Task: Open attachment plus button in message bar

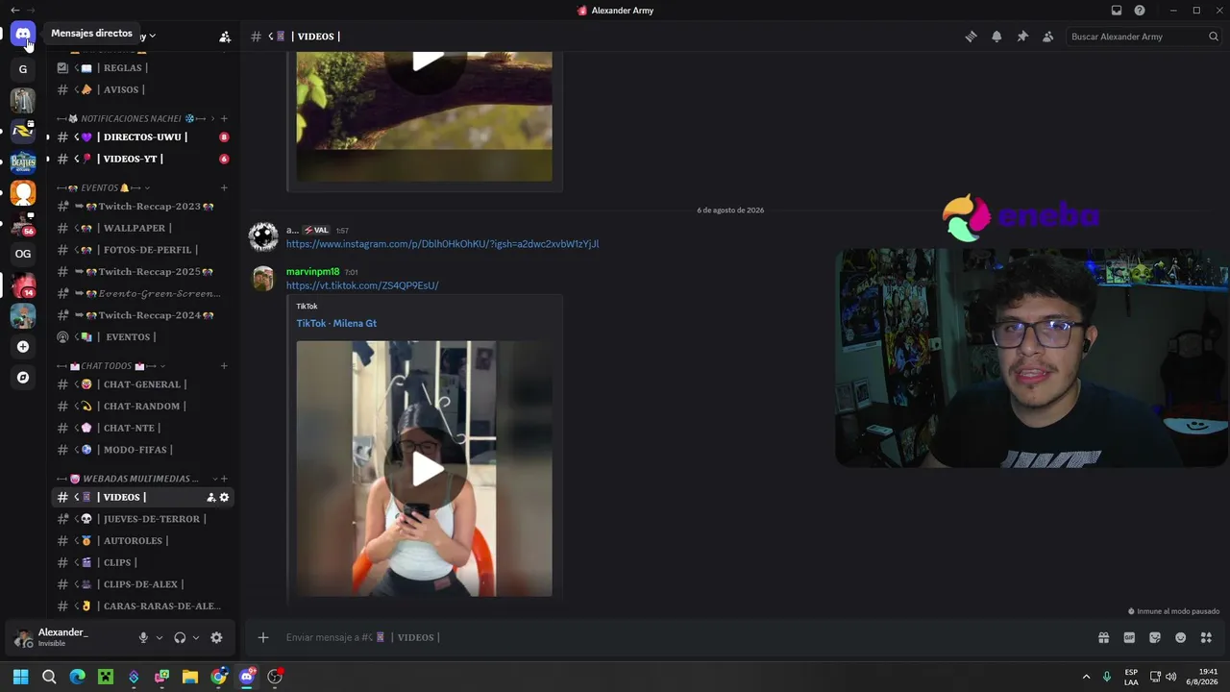Action: pos(262,637)
